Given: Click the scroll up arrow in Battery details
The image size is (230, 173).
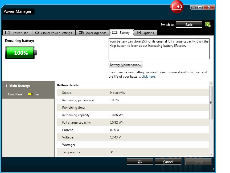Looking at the screenshot, I should click(x=211, y=83).
